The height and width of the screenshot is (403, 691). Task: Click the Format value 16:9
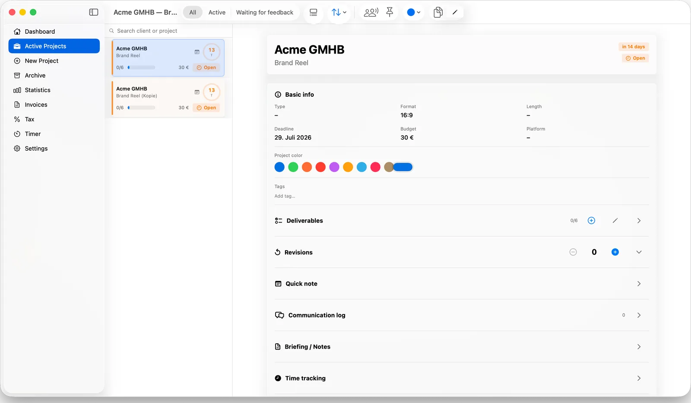(x=406, y=115)
